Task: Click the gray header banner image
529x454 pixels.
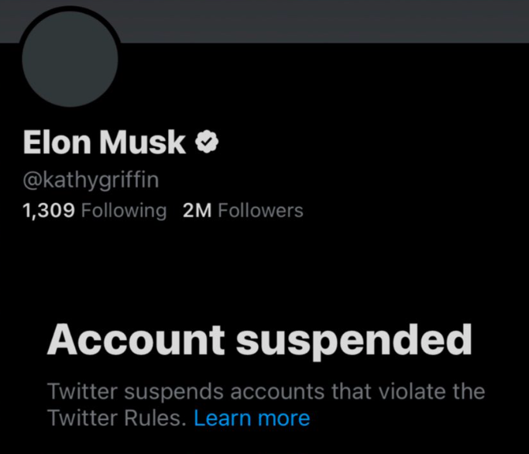Action: 325,21
